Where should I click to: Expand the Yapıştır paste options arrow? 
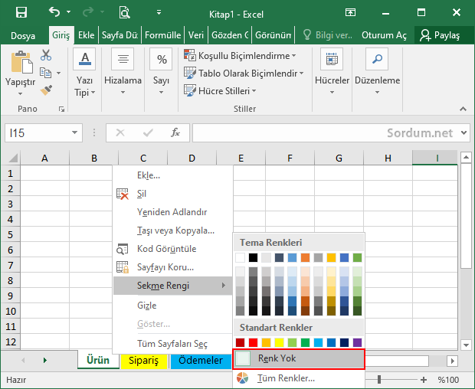click(20, 94)
